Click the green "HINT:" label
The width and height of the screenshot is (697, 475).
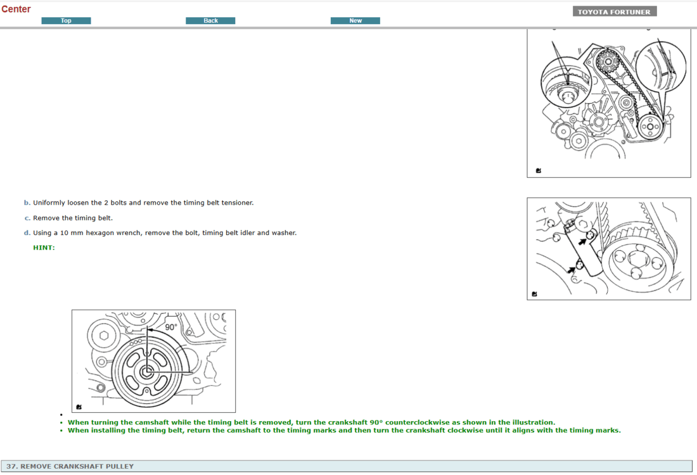click(44, 248)
